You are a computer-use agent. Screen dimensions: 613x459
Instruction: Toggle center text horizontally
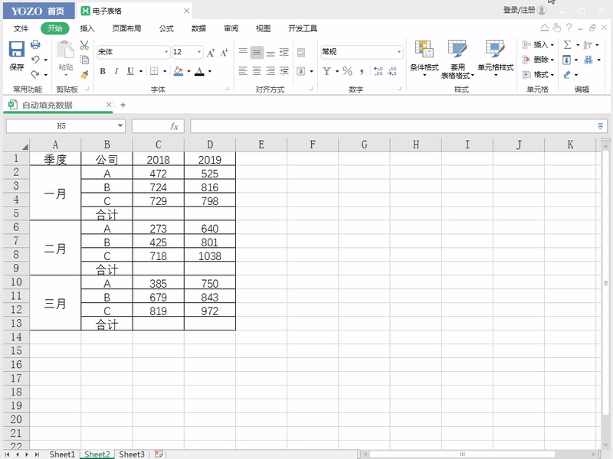tap(257, 70)
